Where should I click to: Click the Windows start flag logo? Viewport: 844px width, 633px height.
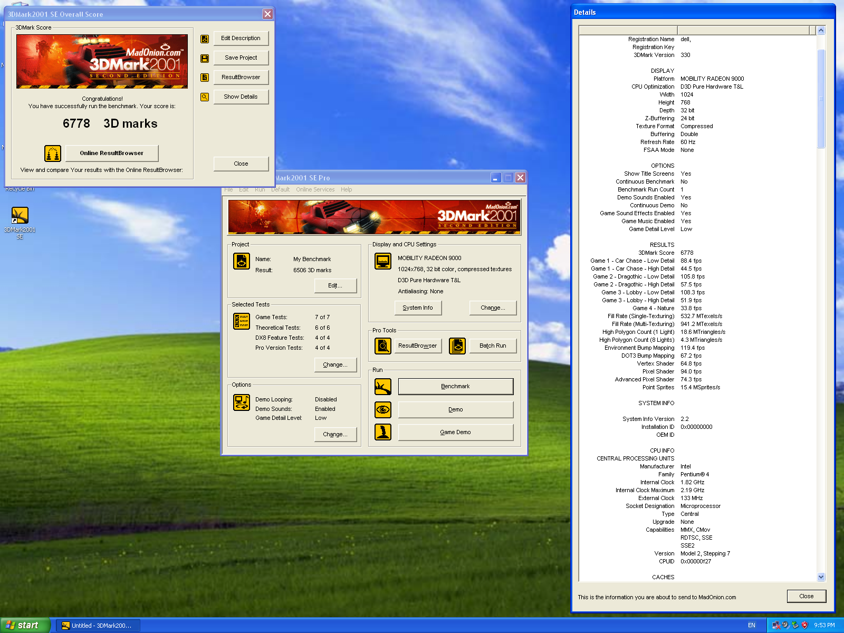(10, 625)
